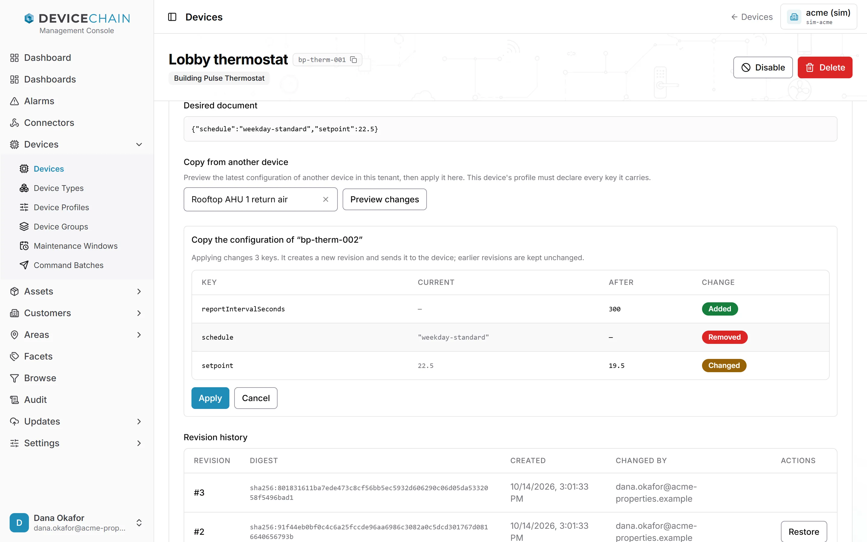Viewport: 867px width, 542px height.
Task: Open the source device combo box
Action: (x=260, y=199)
